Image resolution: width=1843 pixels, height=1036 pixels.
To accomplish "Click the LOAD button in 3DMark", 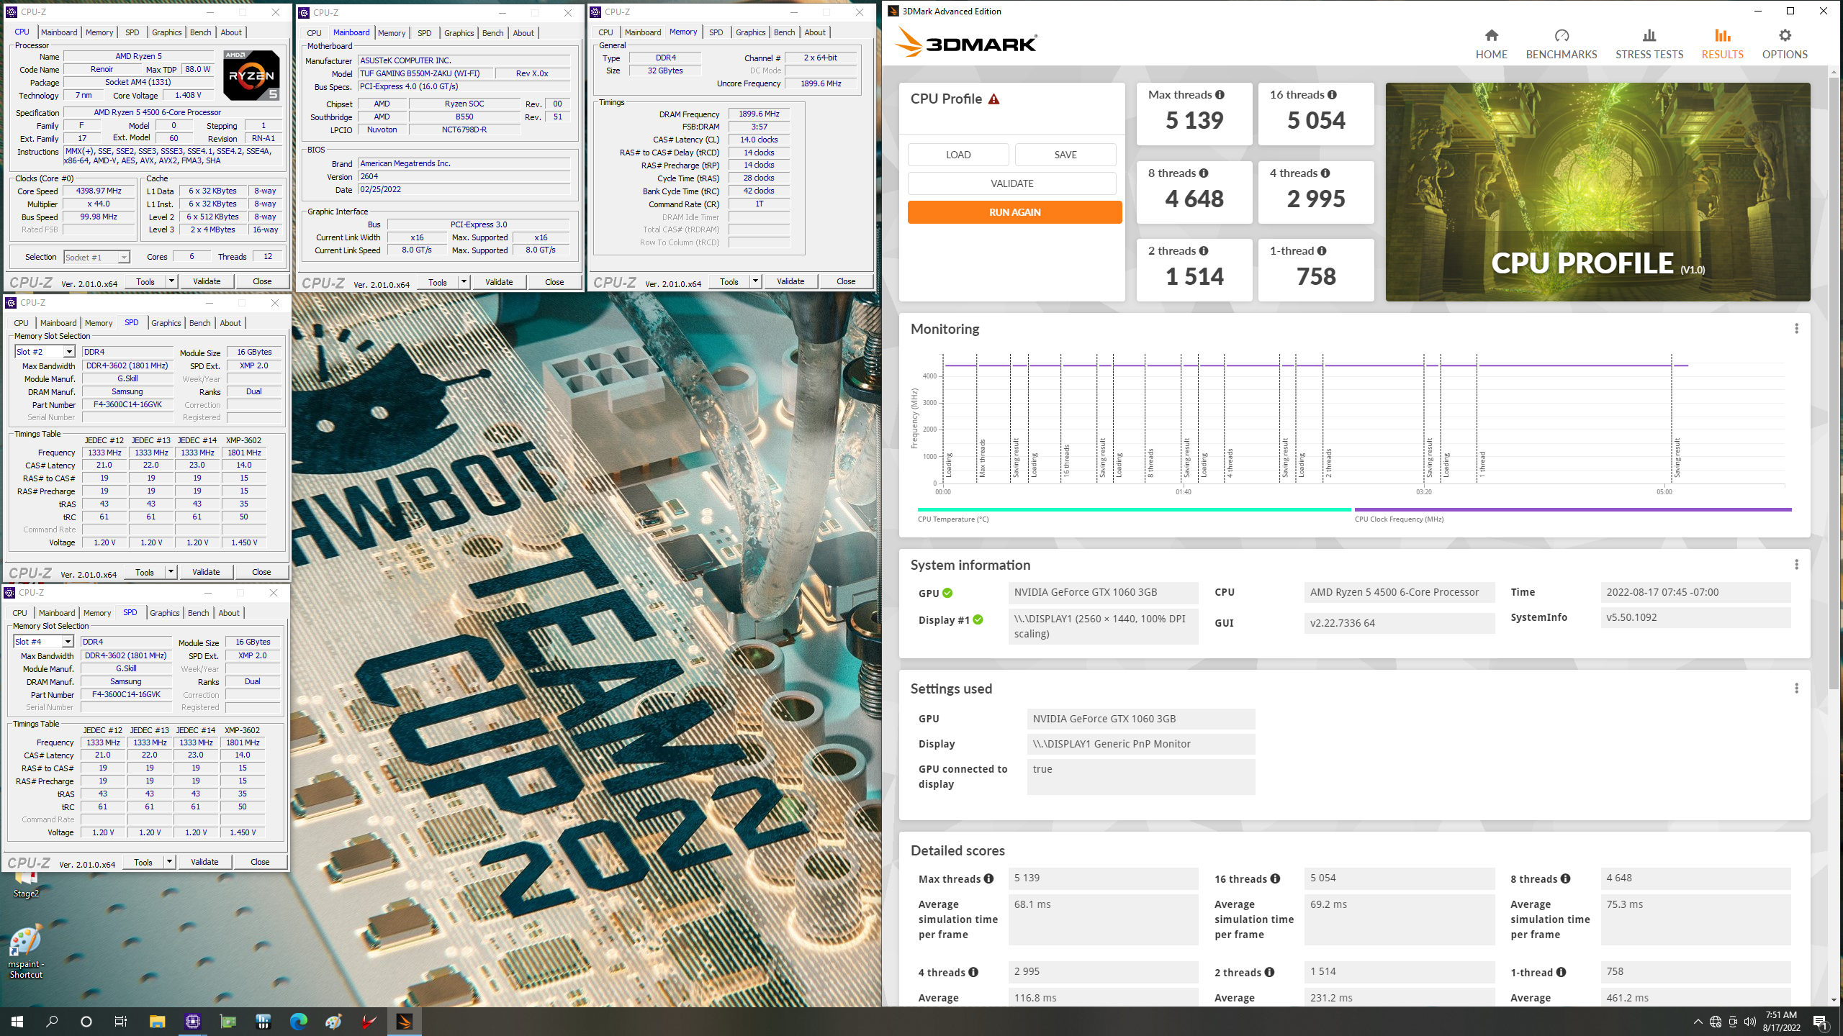I will (958, 155).
